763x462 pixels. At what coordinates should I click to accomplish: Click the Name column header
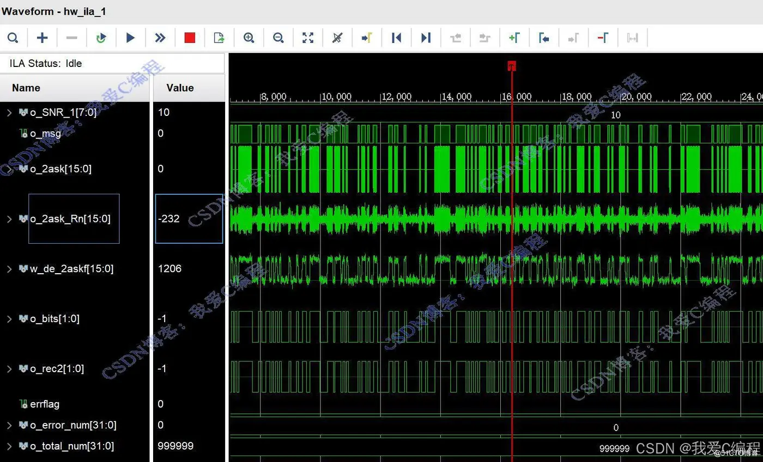(x=26, y=88)
